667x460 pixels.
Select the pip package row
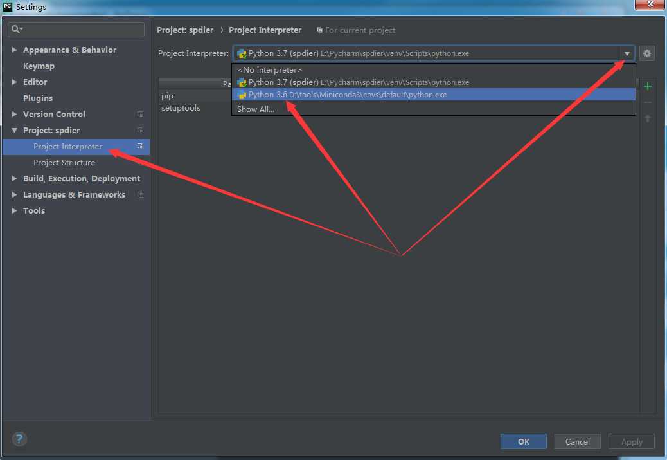(x=195, y=96)
